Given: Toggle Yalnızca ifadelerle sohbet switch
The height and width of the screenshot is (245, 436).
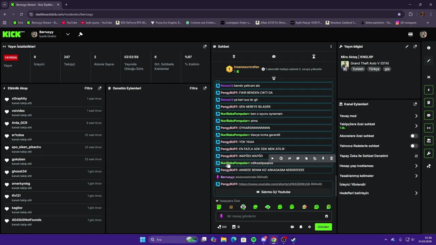Looking at the screenshot, I should 414,146.
